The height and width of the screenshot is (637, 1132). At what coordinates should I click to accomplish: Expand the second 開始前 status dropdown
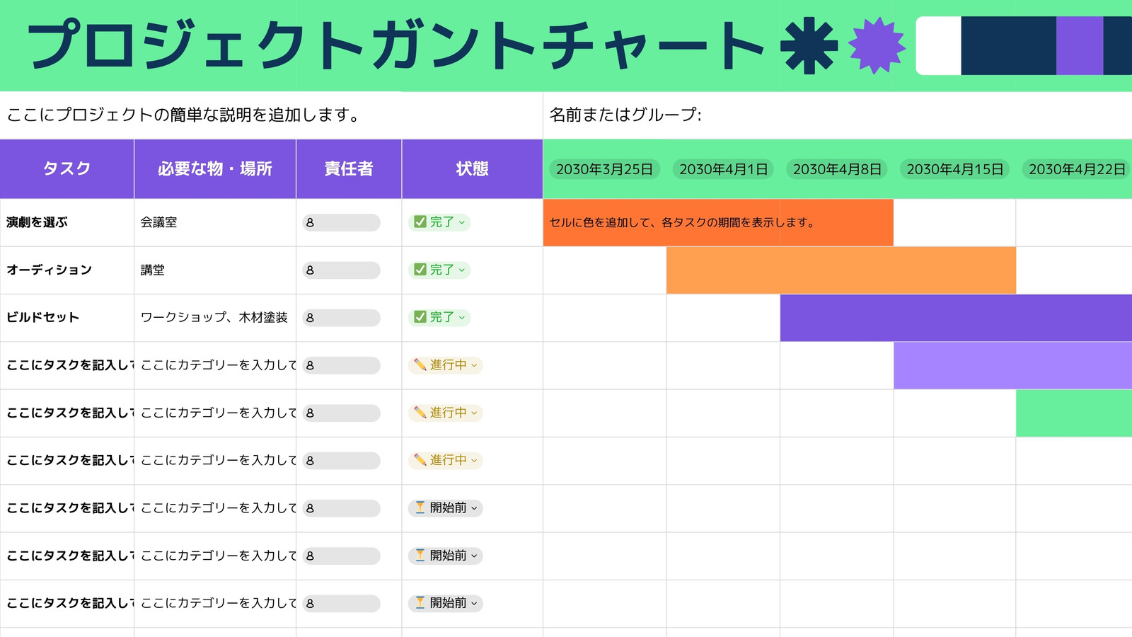coord(474,556)
